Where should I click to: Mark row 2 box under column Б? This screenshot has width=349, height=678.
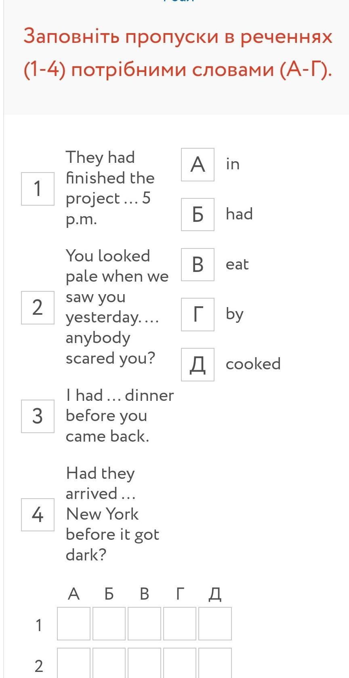pyautogui.click(x=109, y=663)
